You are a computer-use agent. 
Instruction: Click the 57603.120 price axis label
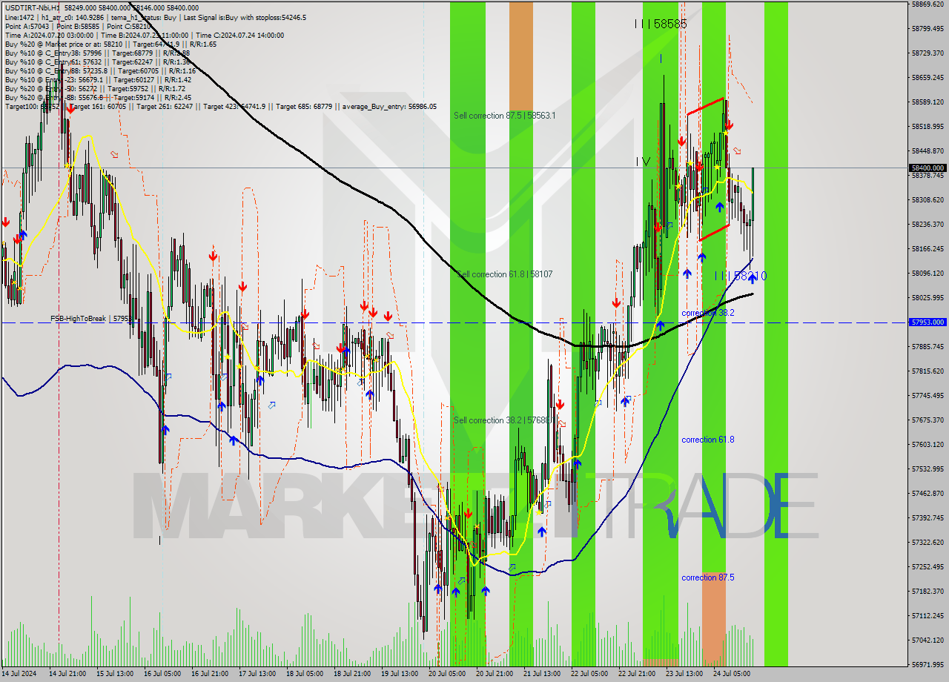927,445
